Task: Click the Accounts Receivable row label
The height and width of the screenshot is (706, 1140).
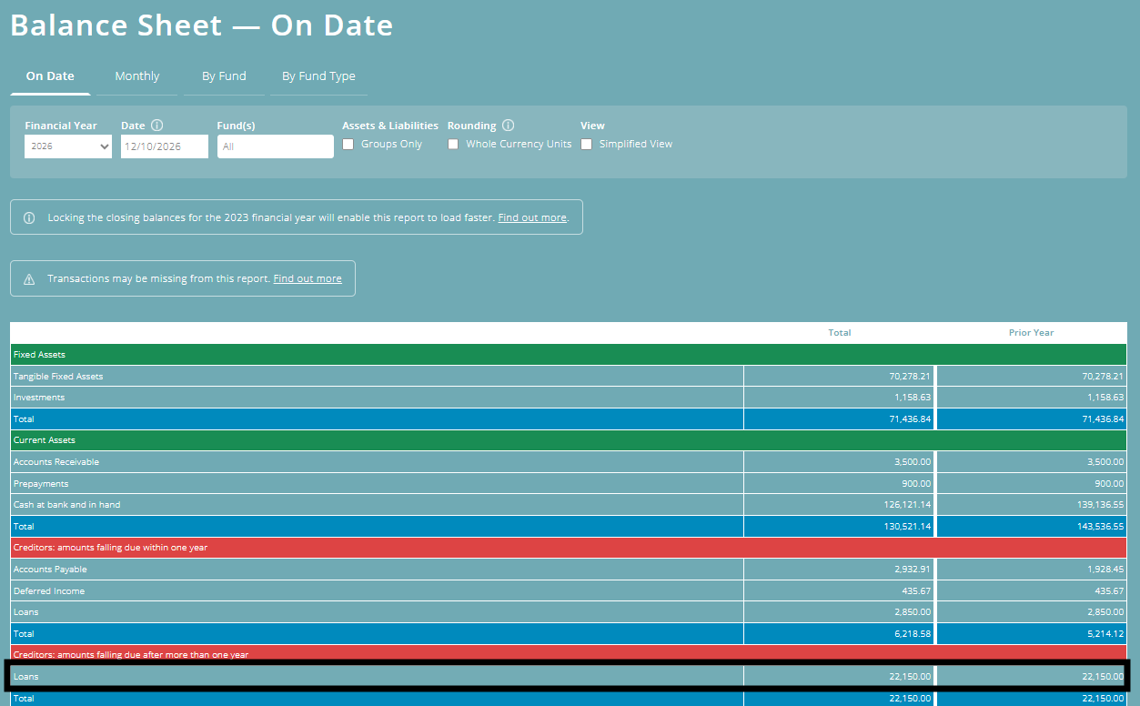Action: [56, 462]
